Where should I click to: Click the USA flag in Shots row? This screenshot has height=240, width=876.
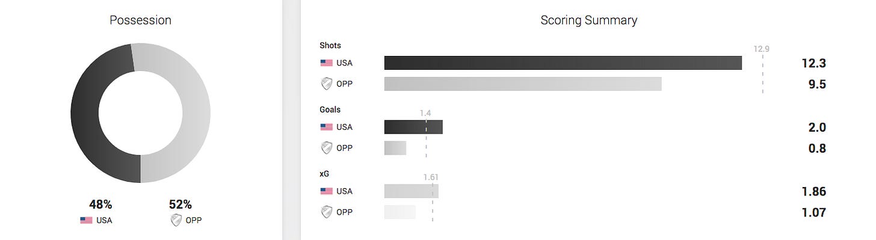[x=326, y=63]
